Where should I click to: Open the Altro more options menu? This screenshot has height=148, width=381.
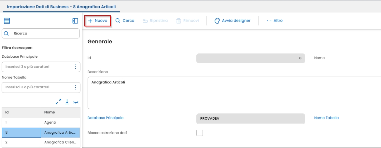coord(275,21)
